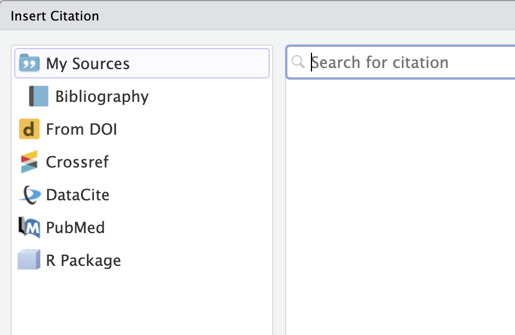
Task: Choose the From DOI source
Action: tap(142, 129)
